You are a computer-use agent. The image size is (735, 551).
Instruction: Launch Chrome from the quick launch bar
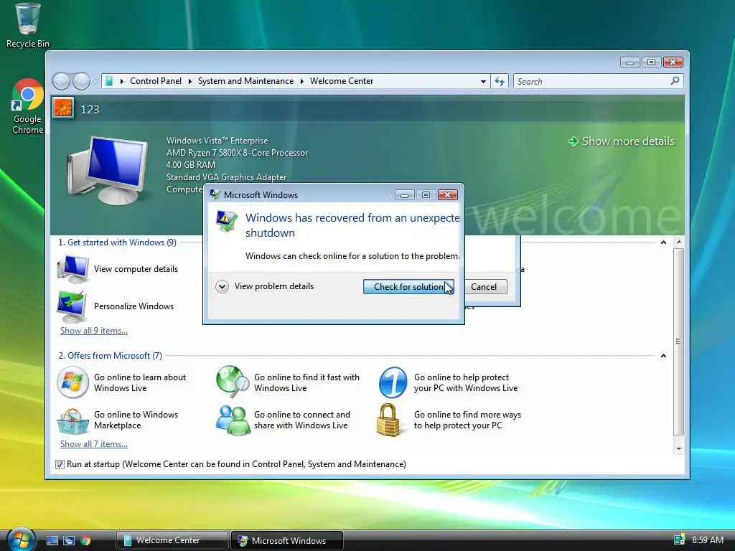85,540
